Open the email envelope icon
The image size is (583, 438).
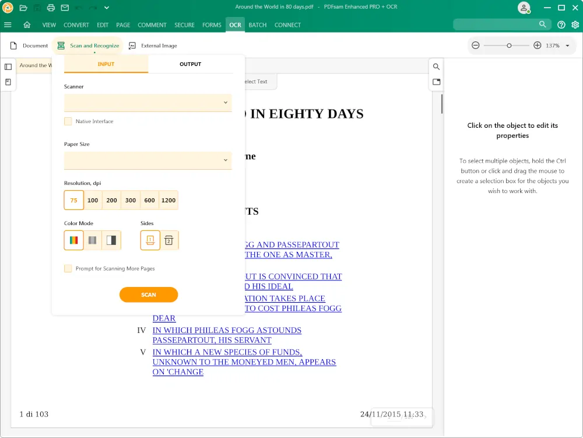click(65, 8)
